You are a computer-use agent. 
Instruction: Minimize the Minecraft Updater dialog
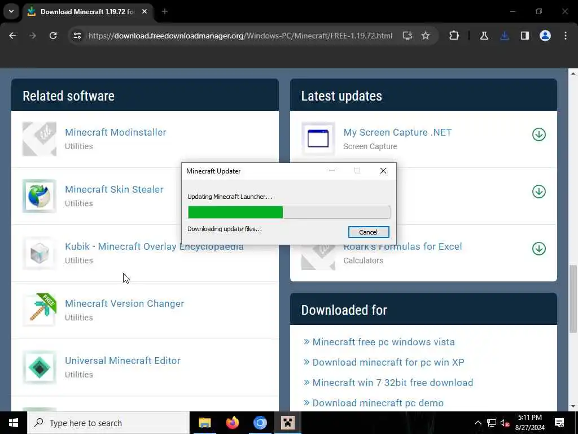coord(332,171)
